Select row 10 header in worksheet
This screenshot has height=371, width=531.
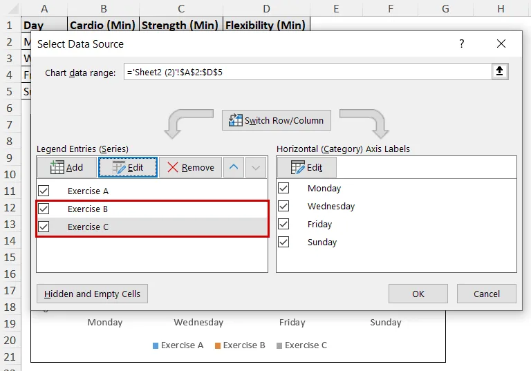10,174
